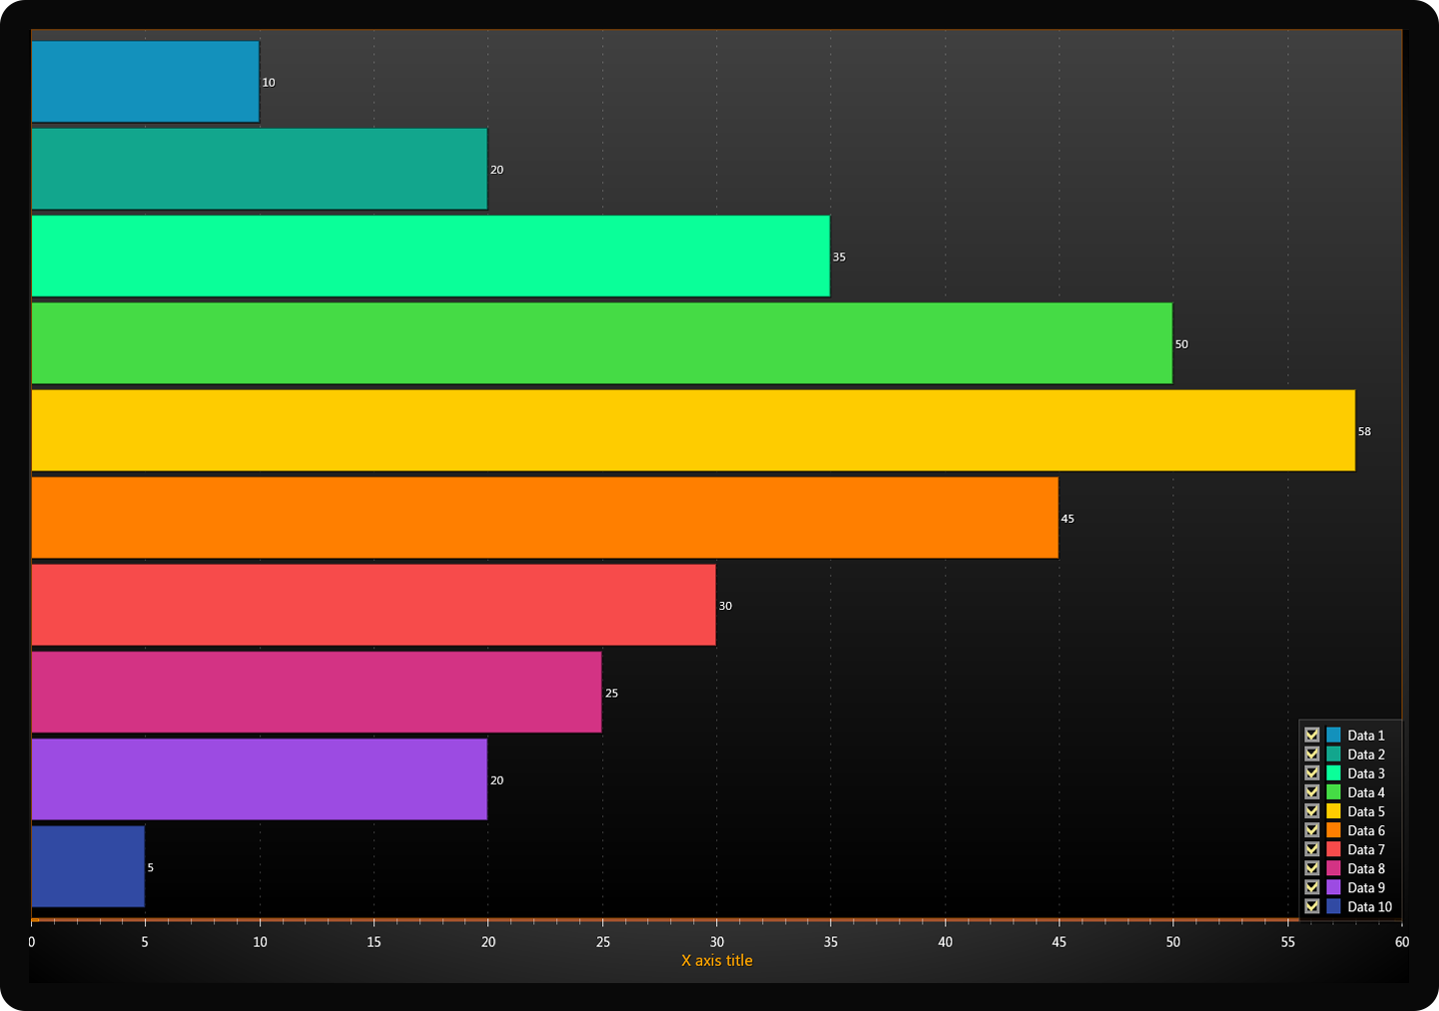Image resolution: width=1439 pixels, height=1011 pixels.
Task: Toggle visibility checkbox for Data 8
Action: coord(1312,868)
